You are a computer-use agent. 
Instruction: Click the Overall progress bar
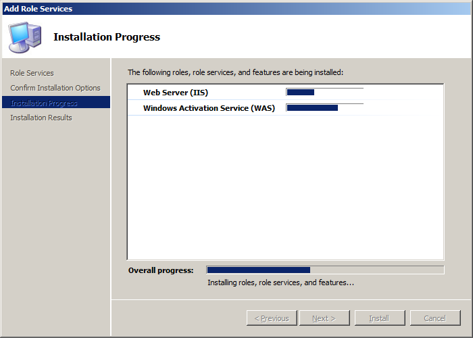[325, 270]
